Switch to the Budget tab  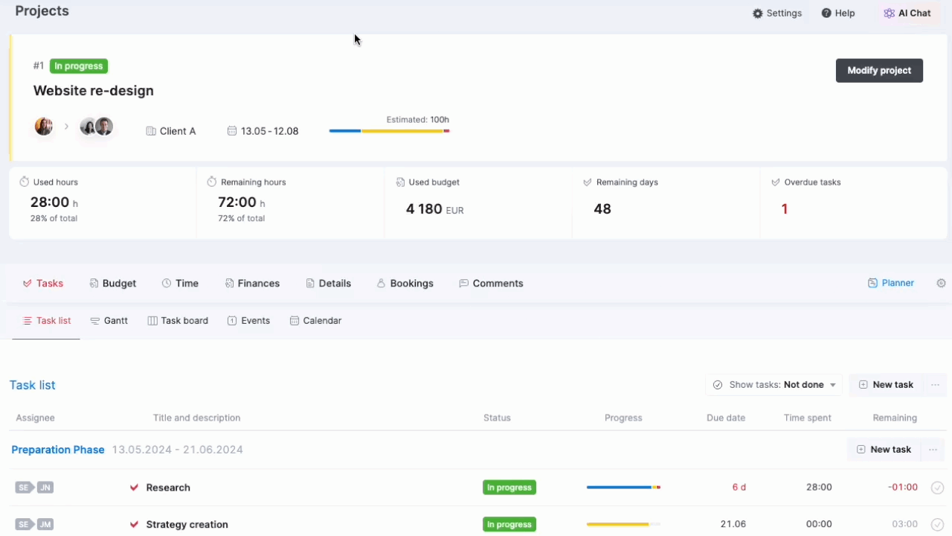click(x=113, y=284)
